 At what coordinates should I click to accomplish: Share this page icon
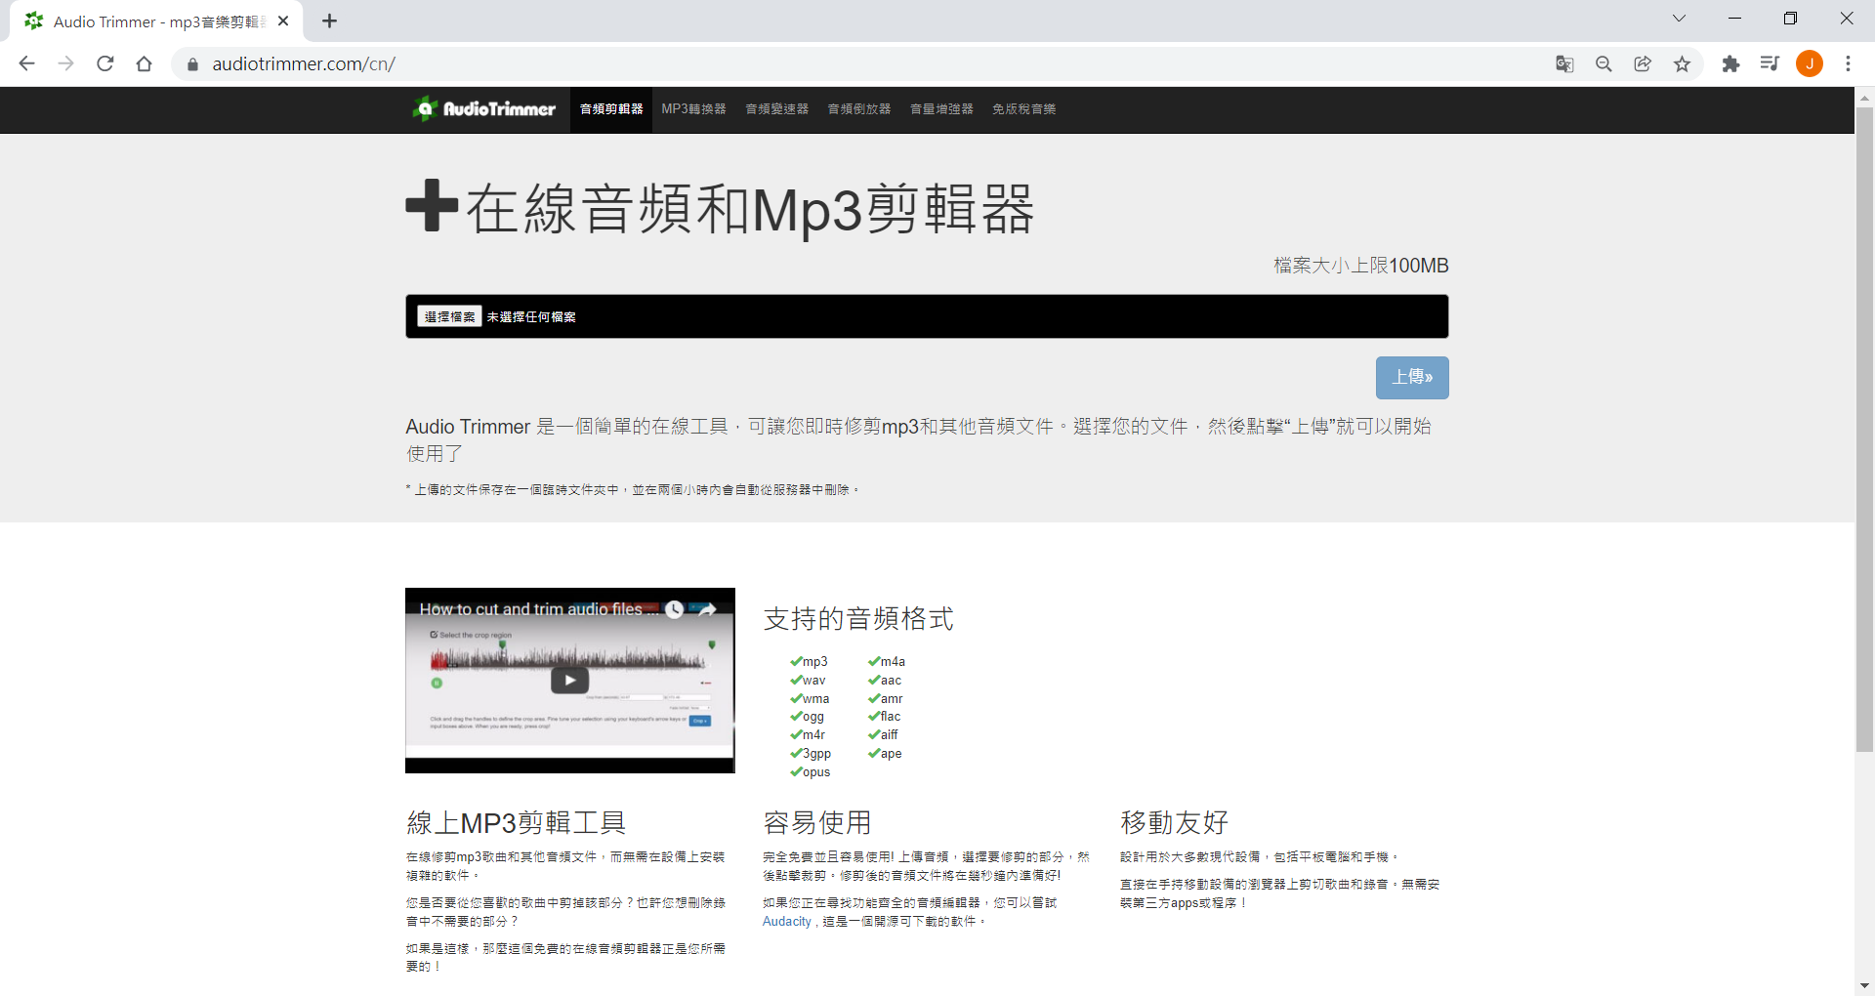pos(1643,63)
